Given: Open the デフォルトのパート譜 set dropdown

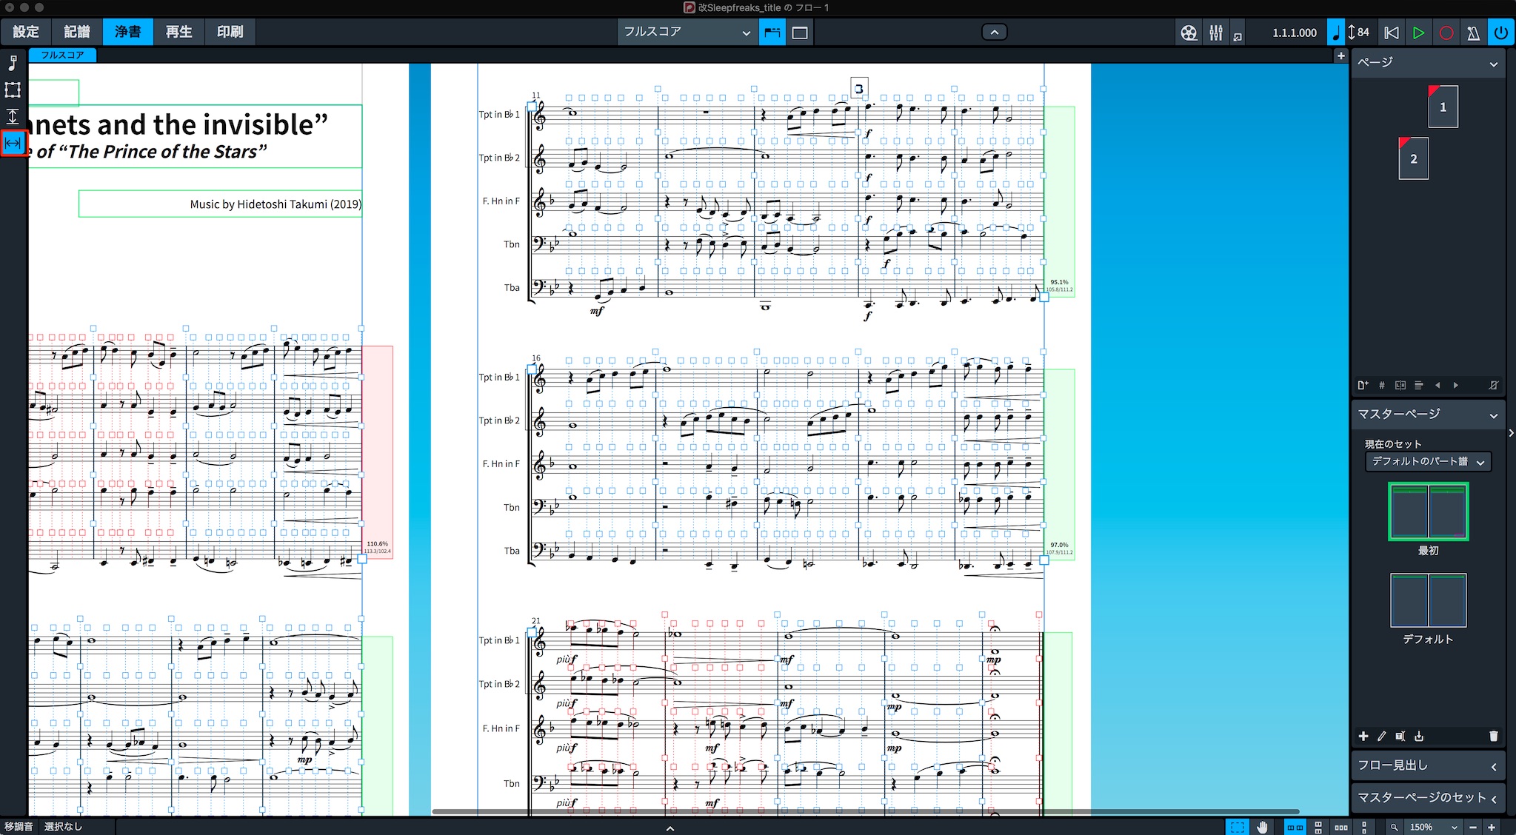Looking at the screenshot, I should click(1428, 462).
